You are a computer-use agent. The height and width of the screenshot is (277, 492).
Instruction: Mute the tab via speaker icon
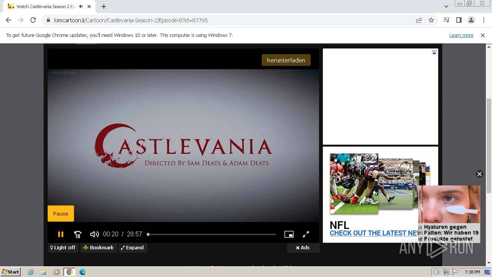[x=81, y=7]
